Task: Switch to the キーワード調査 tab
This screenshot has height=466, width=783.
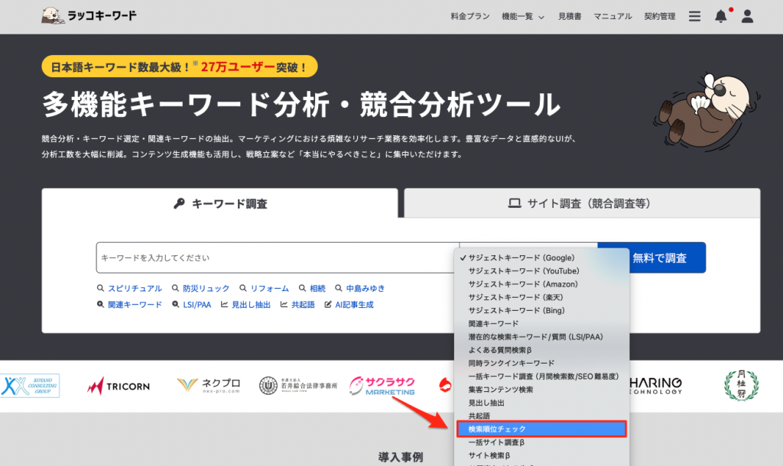Action: pos(220,203)
